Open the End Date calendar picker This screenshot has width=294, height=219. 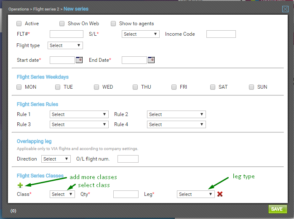(151, 60)
